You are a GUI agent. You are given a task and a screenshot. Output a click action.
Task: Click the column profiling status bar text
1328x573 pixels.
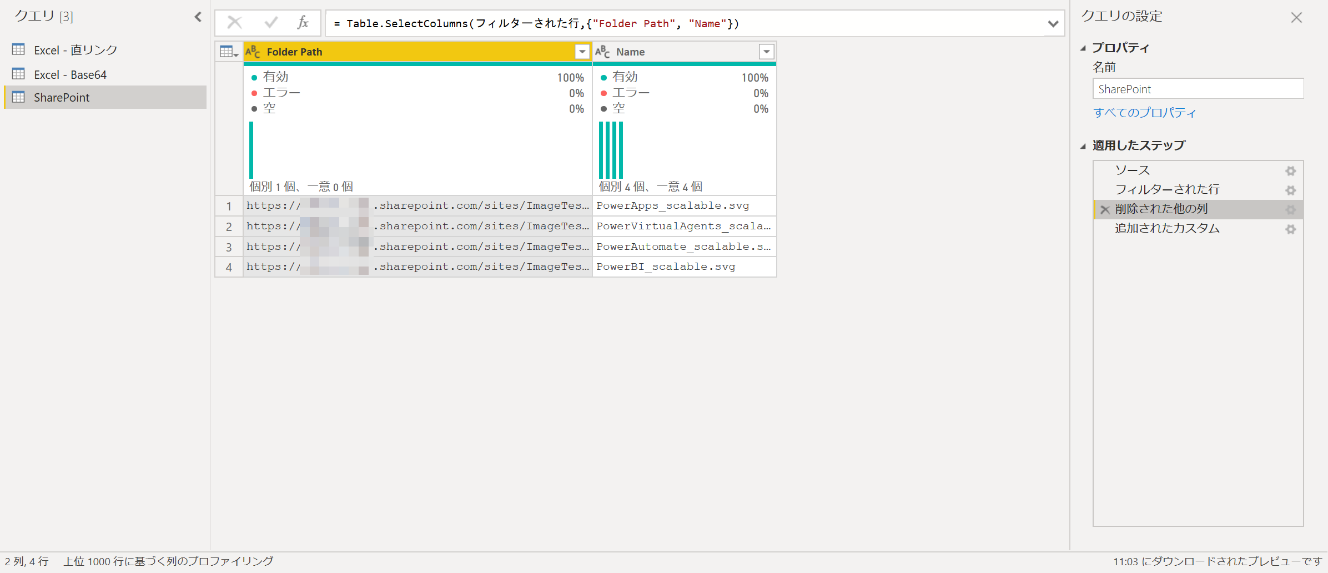tap(168, 561)
